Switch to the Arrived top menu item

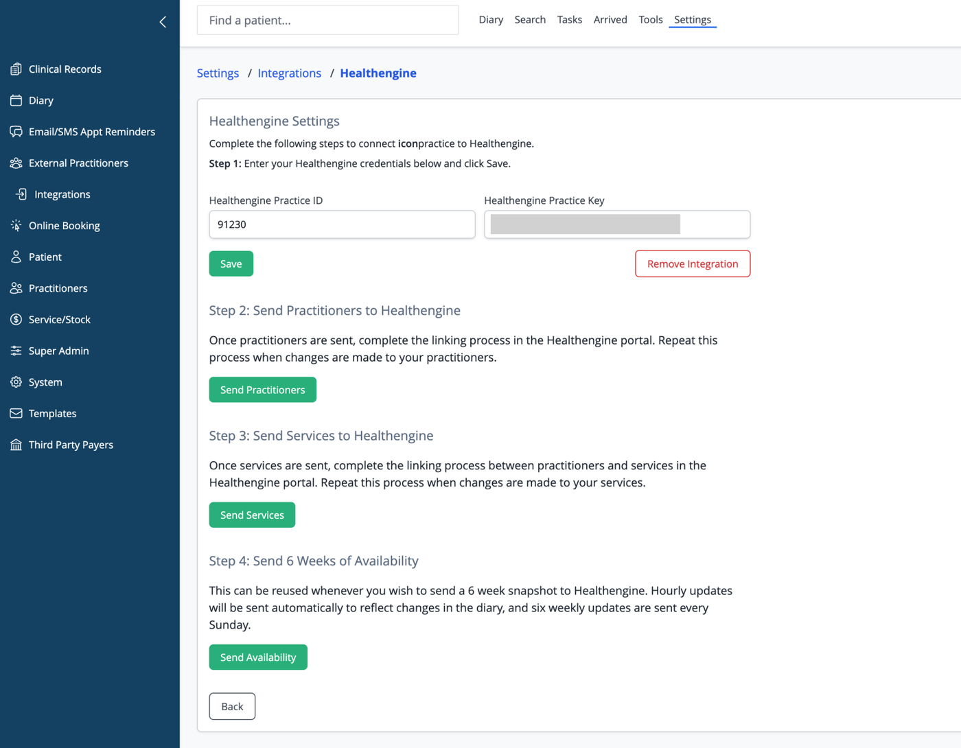610,20
